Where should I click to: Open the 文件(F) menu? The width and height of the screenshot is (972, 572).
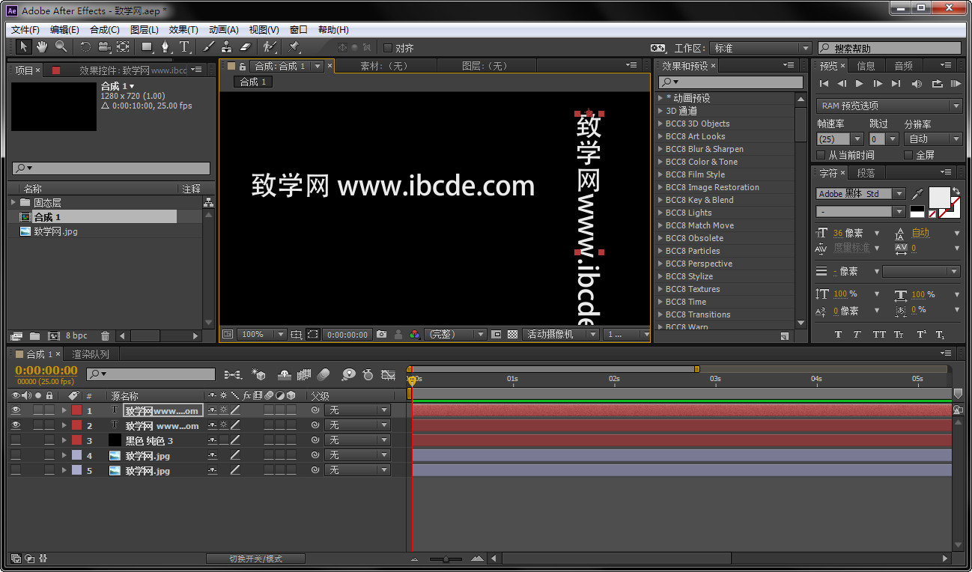pyautogui.click(x=25, y=30)
